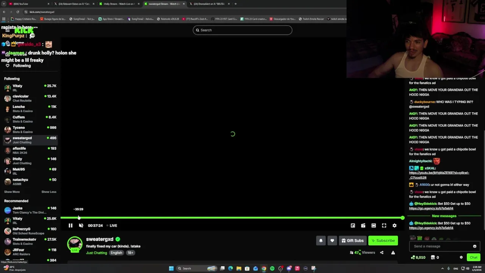Open natachyu ASMR channel
485x273 pixels.
pyautogui.click(x=30, y=182)
